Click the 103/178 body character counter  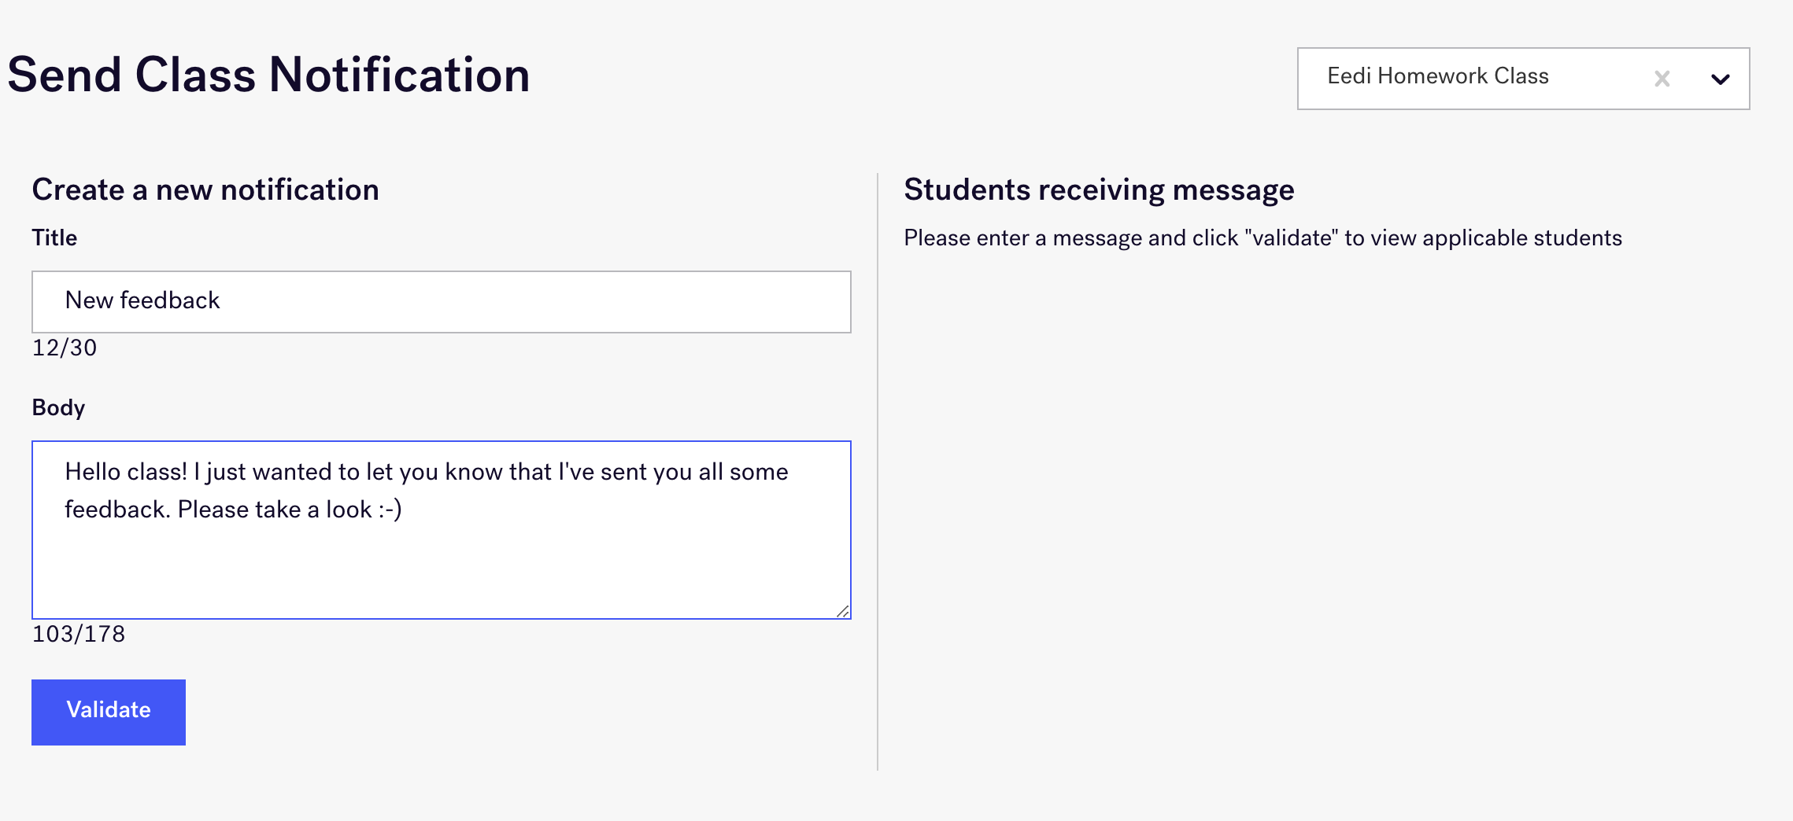click(79, 634)
